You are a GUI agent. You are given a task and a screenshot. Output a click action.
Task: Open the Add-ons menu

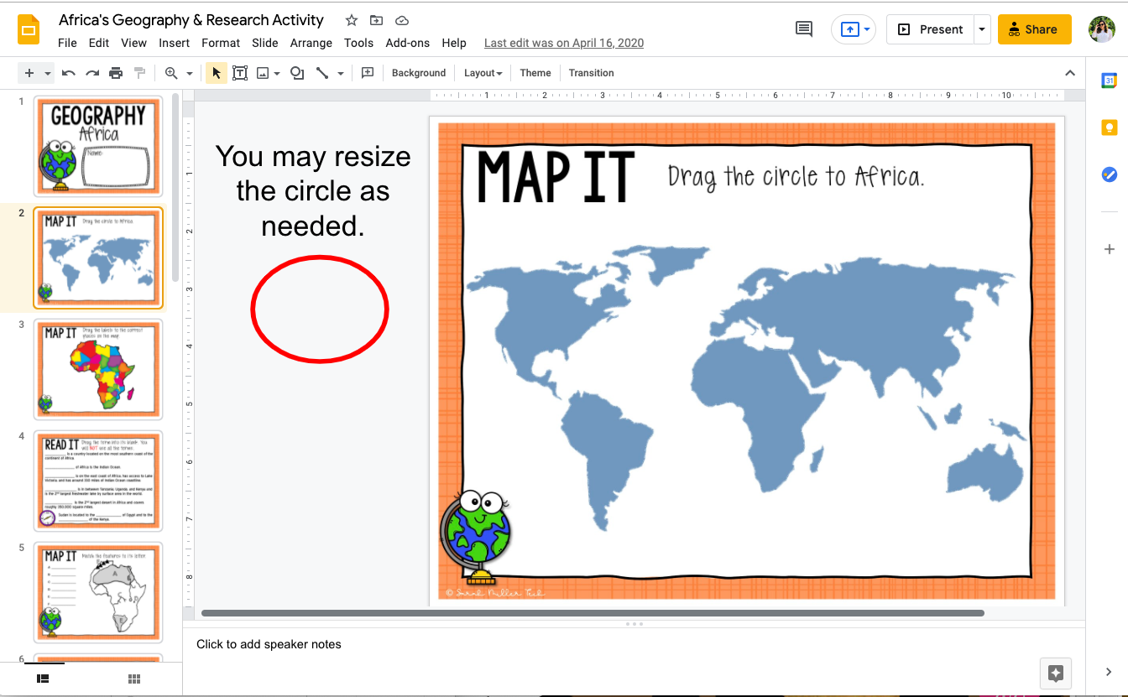pos(408,43)
